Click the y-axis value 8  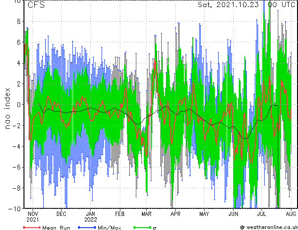click(19, 22)
